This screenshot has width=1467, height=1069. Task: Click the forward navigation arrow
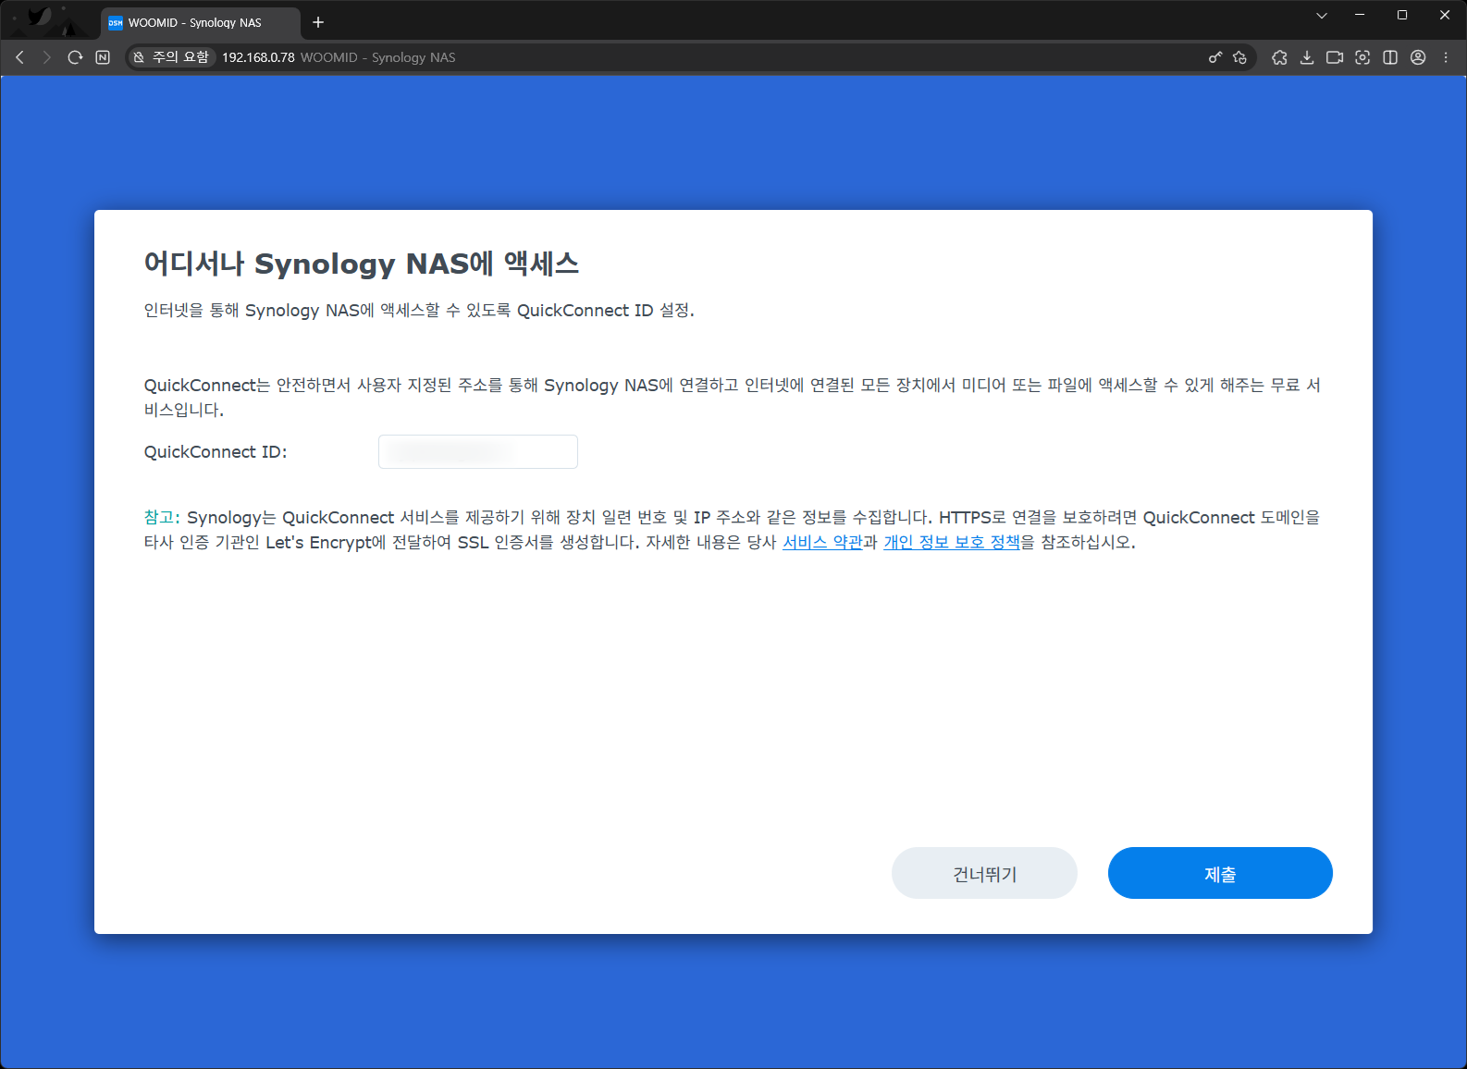[47, 57]
